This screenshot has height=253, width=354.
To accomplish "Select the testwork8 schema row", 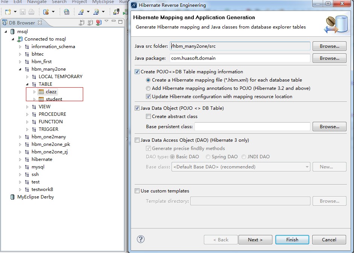I will (42, 189).
